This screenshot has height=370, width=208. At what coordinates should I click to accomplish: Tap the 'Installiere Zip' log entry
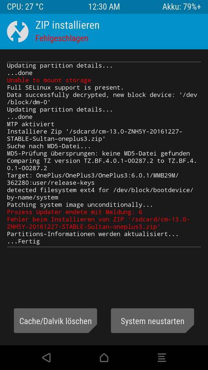(94, 135)
